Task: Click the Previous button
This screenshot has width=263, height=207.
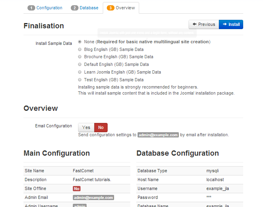Action: 204,24
